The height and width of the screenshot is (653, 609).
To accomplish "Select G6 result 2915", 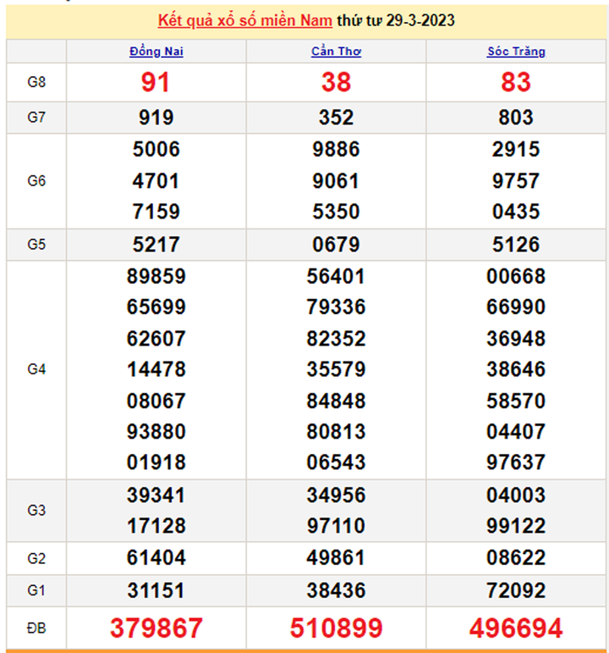I will coord(516,149).
